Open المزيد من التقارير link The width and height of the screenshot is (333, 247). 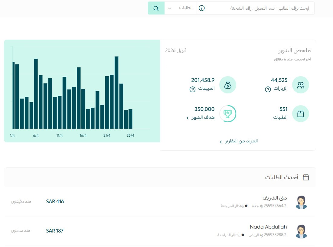pos(239,141)
